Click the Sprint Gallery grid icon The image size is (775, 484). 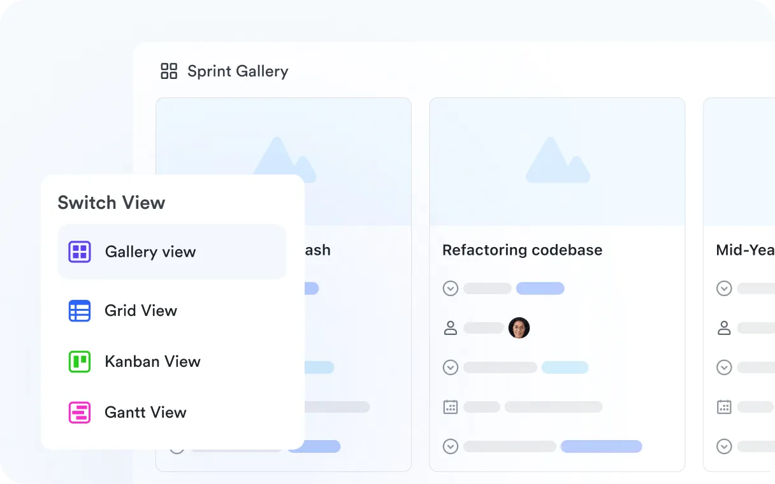point(168,71)
